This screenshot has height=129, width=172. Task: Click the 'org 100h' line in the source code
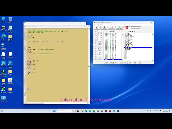click(30, 35)
